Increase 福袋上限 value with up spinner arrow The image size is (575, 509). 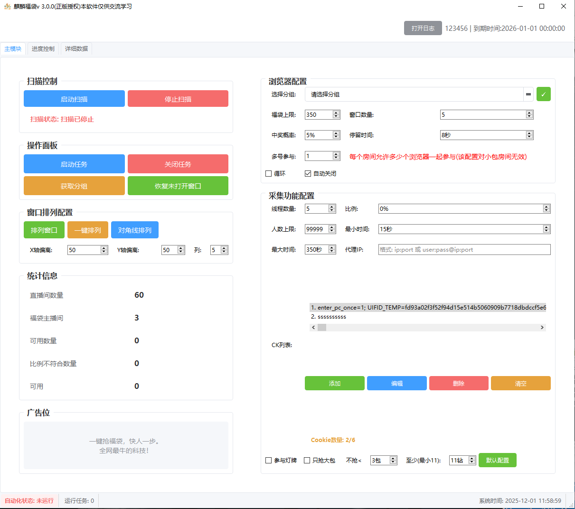click(336, 113)
